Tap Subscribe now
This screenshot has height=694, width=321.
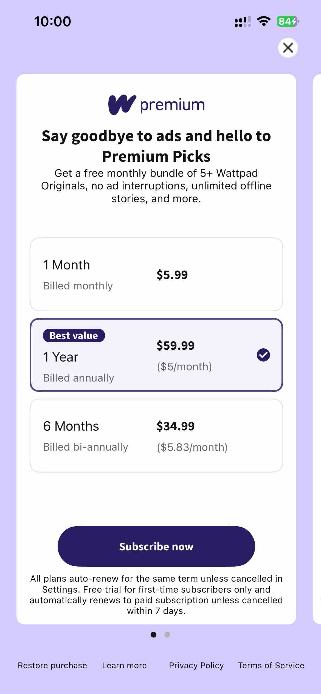(156, 546)
